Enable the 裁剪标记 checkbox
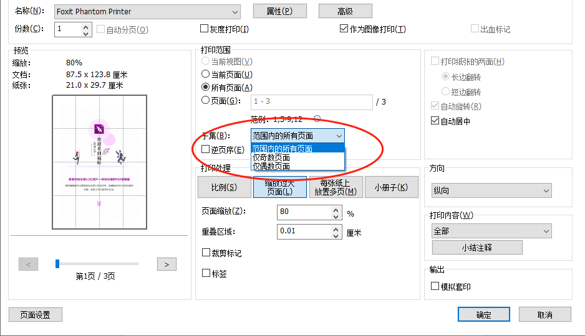Viewport: 585px width, 336px height. point(206,253)
